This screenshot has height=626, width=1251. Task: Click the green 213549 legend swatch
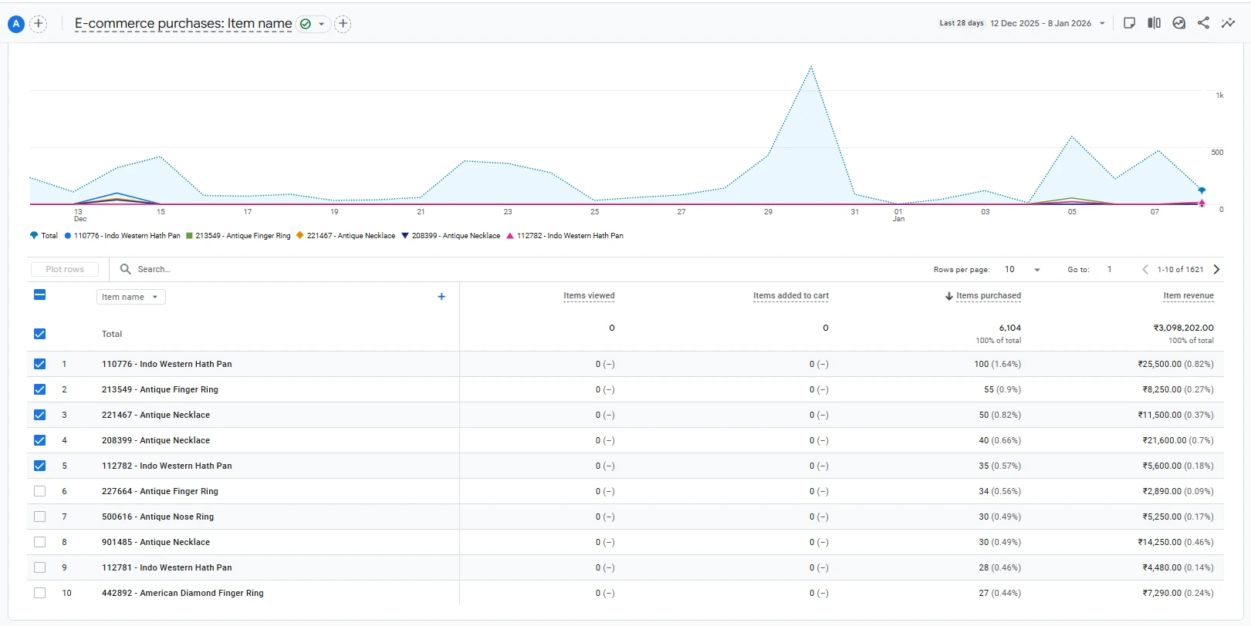click(x=189, y=236)
